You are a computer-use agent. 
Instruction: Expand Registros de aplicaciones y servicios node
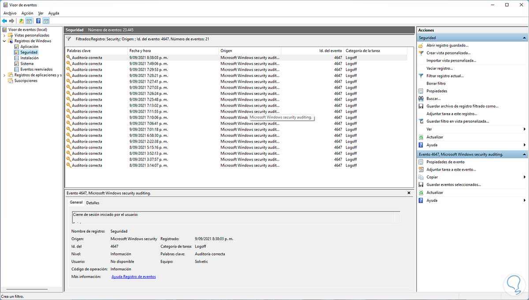click(5, 75)
